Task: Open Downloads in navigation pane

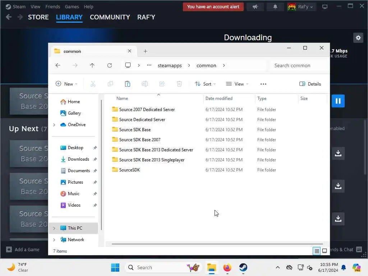Action: (78, 159)
